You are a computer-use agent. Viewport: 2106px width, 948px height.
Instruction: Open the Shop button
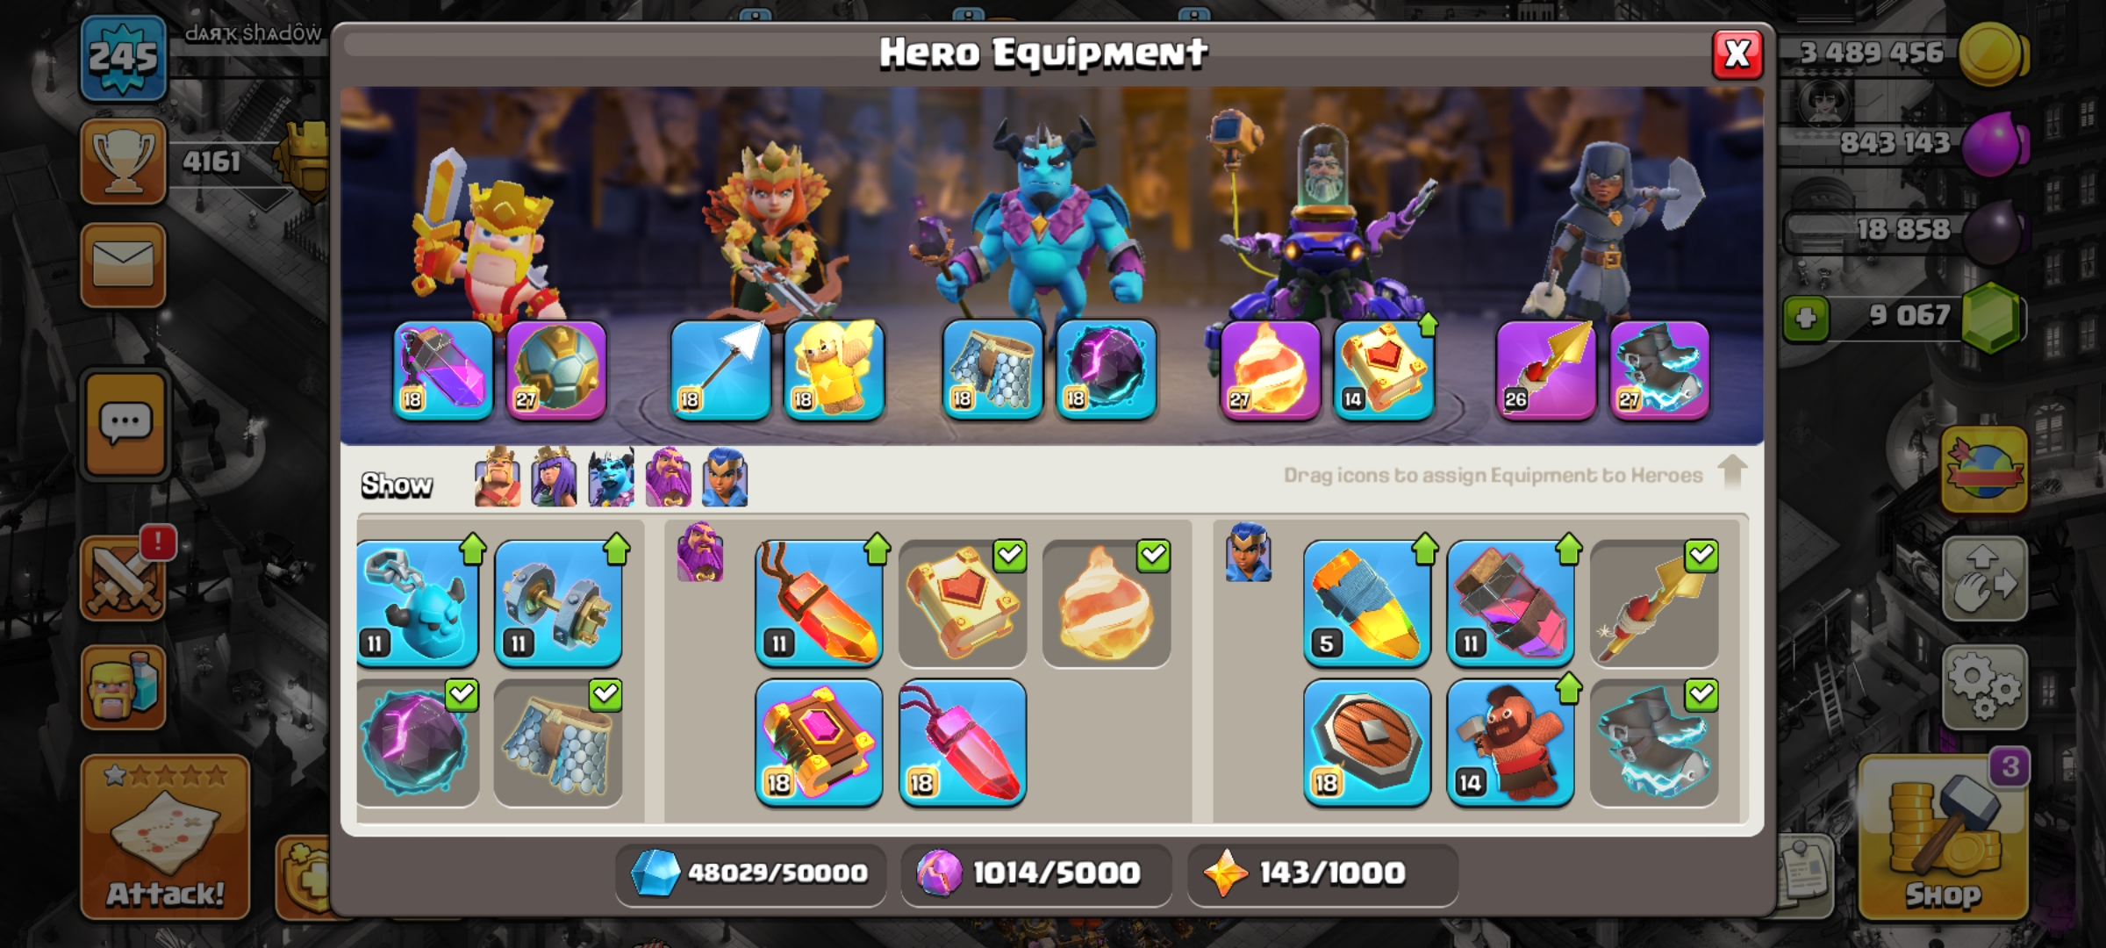(1943, 837)
